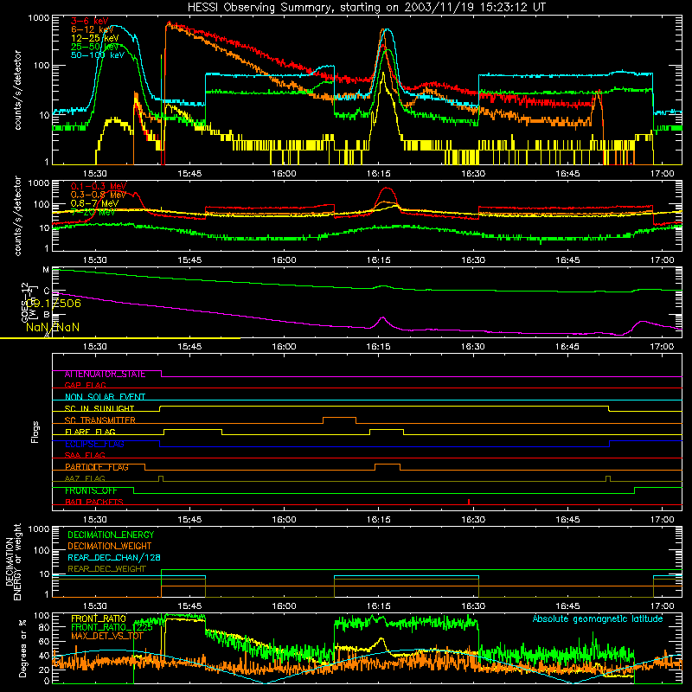
Task: Click the MAX_DET_VS_TOT legend label
Action: point(107,636)
